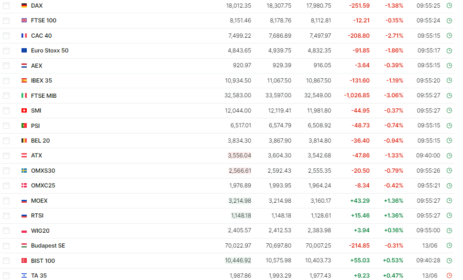The width and height of the screenshot is (463, 280).
Task: Click the clock icon in FTSE MIB row
Action: (449, 96)
